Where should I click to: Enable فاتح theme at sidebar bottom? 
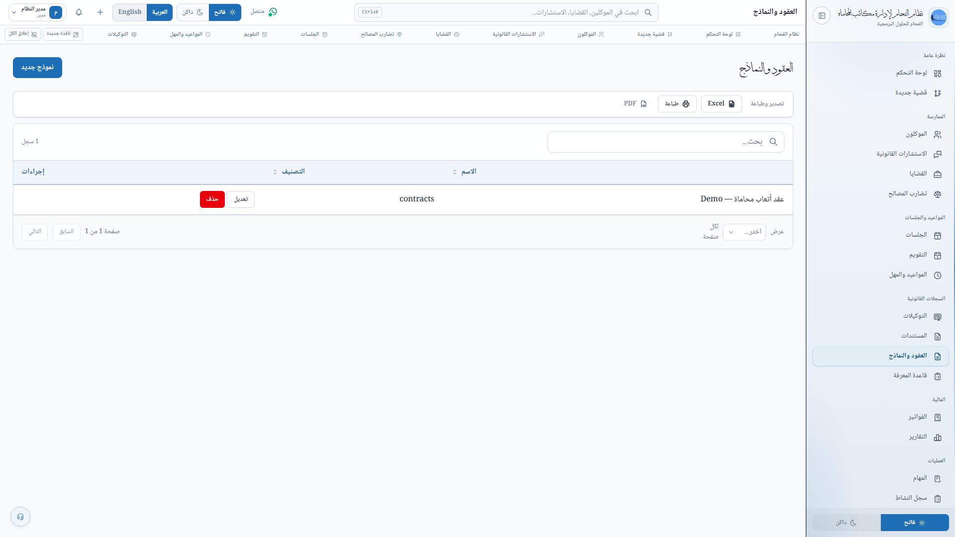pyautogui.click(x=915, y=523)
